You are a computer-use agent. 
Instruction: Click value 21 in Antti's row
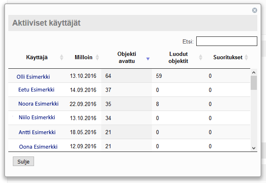tap(108, 132)
